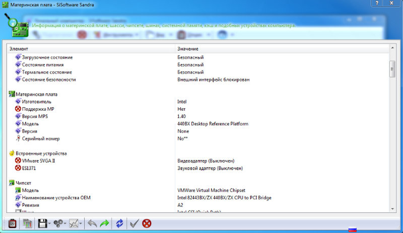This screenshot has width=403, height=233.
Task: Click the red engine-module icon in bottom toolbar
Action: tap(12, 223)
